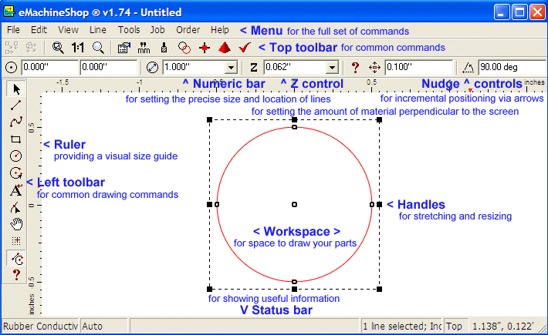
Task: Expand the diameter 1.000" dropdown
Action: (231, 68)
